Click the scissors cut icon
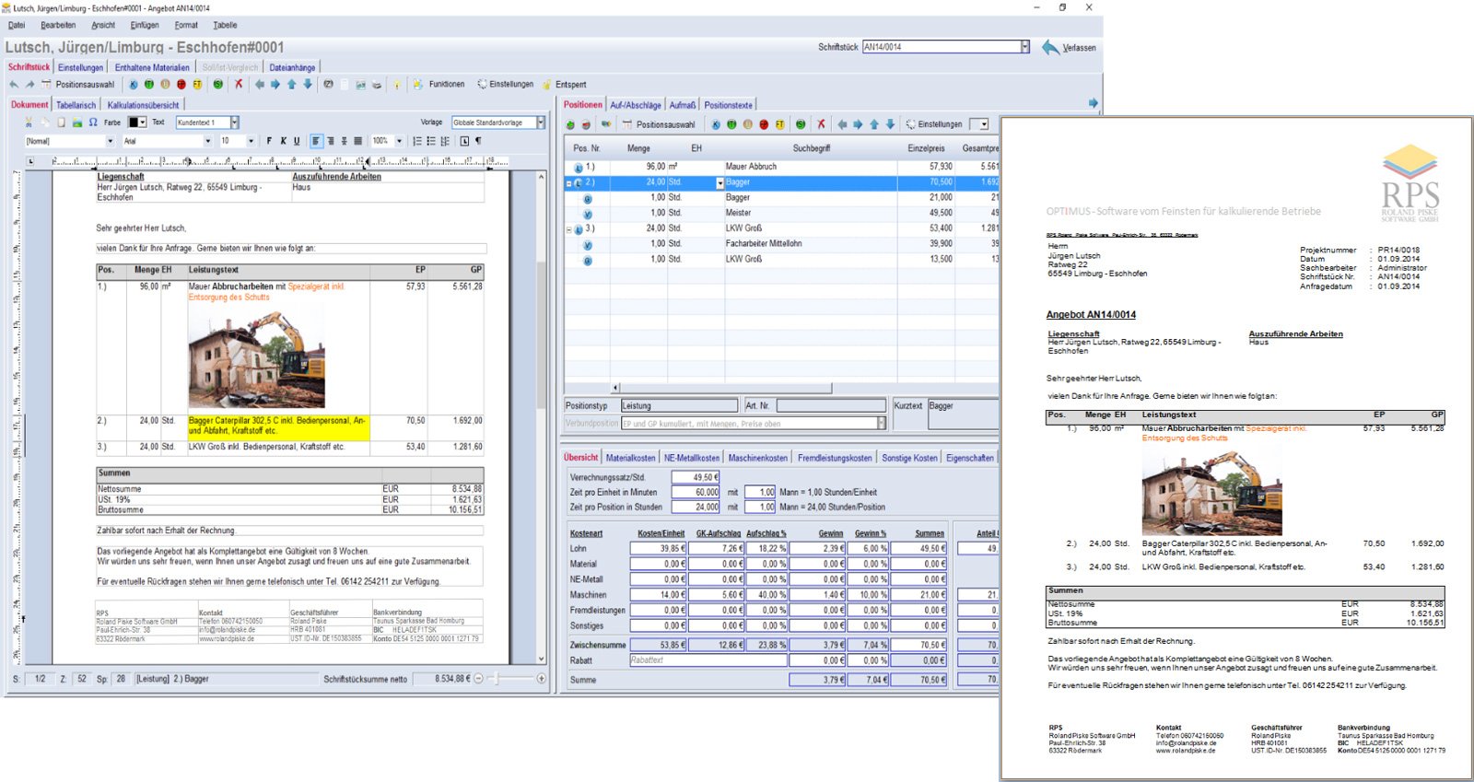The height and width of the screenshot is (782, 1474). tap(29, 123)
